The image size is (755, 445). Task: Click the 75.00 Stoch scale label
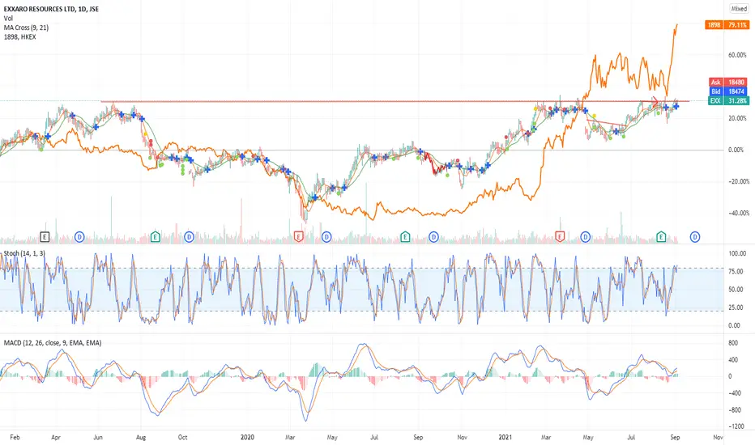click(x=736, y=272)
